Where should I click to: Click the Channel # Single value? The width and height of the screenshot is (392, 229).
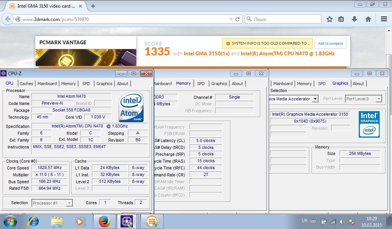pyautogui.click(x=234, y=97)
